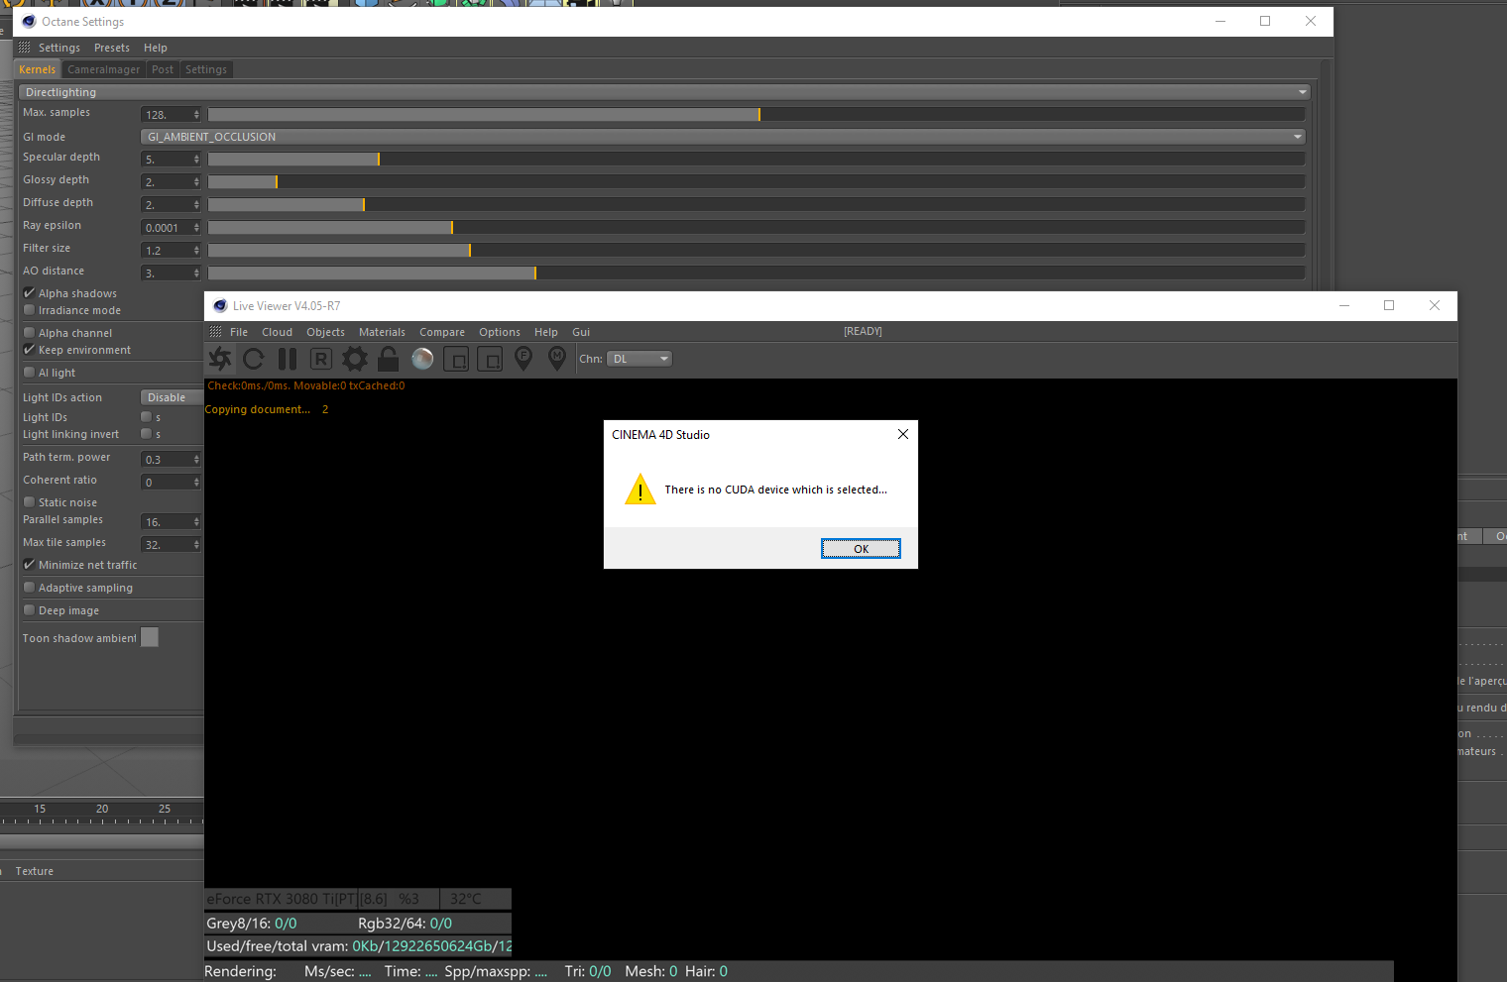Open the Settings tab next to Post

[x=206, y=69]
